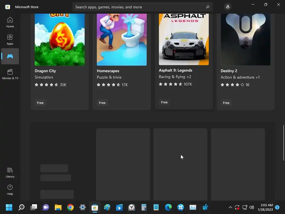
Task: Open the Home section in sidebar
Action: (10, 22)
